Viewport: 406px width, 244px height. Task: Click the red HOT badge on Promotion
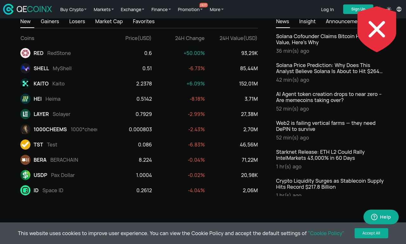coord(204,5)
